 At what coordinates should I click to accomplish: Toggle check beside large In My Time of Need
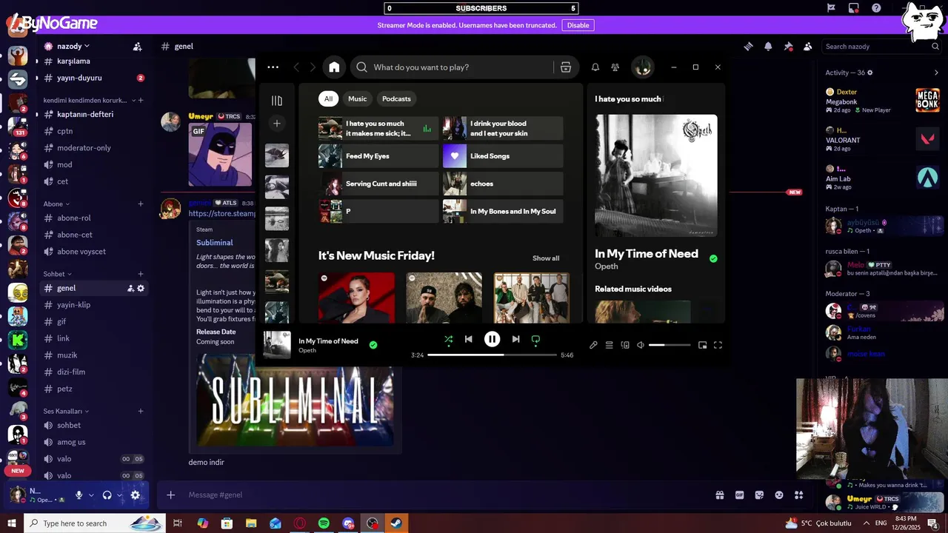tap(713, 259)
